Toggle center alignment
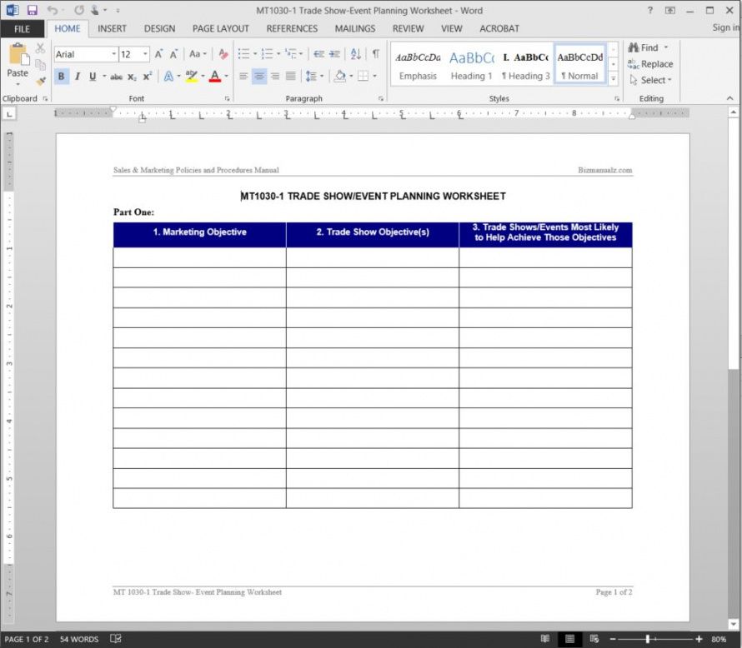The image size is (742, 648). (x=259, y=77)
